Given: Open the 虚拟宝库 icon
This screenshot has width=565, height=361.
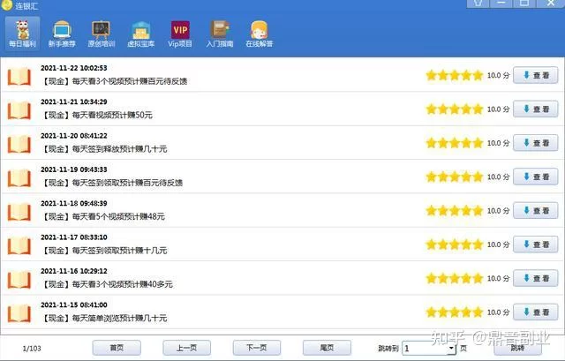Looking at the screenshot, I should pyautogui.click(x=140, y=32).
